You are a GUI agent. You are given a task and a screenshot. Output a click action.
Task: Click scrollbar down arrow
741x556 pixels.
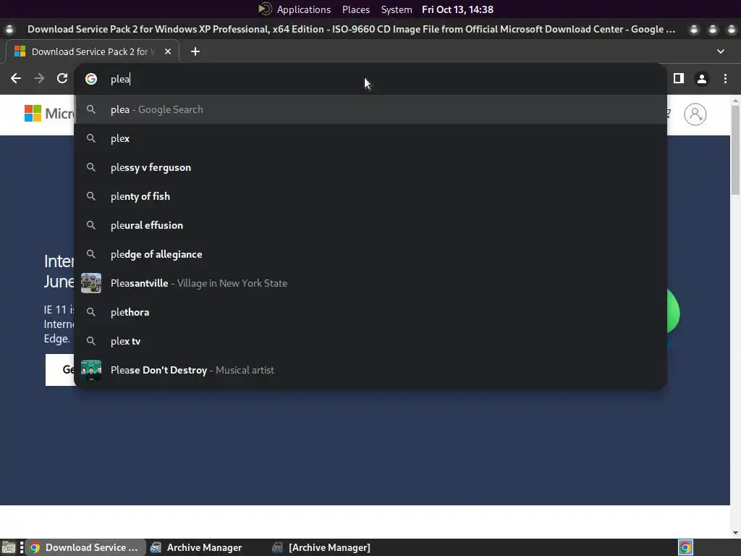click(x=735, y=533)
